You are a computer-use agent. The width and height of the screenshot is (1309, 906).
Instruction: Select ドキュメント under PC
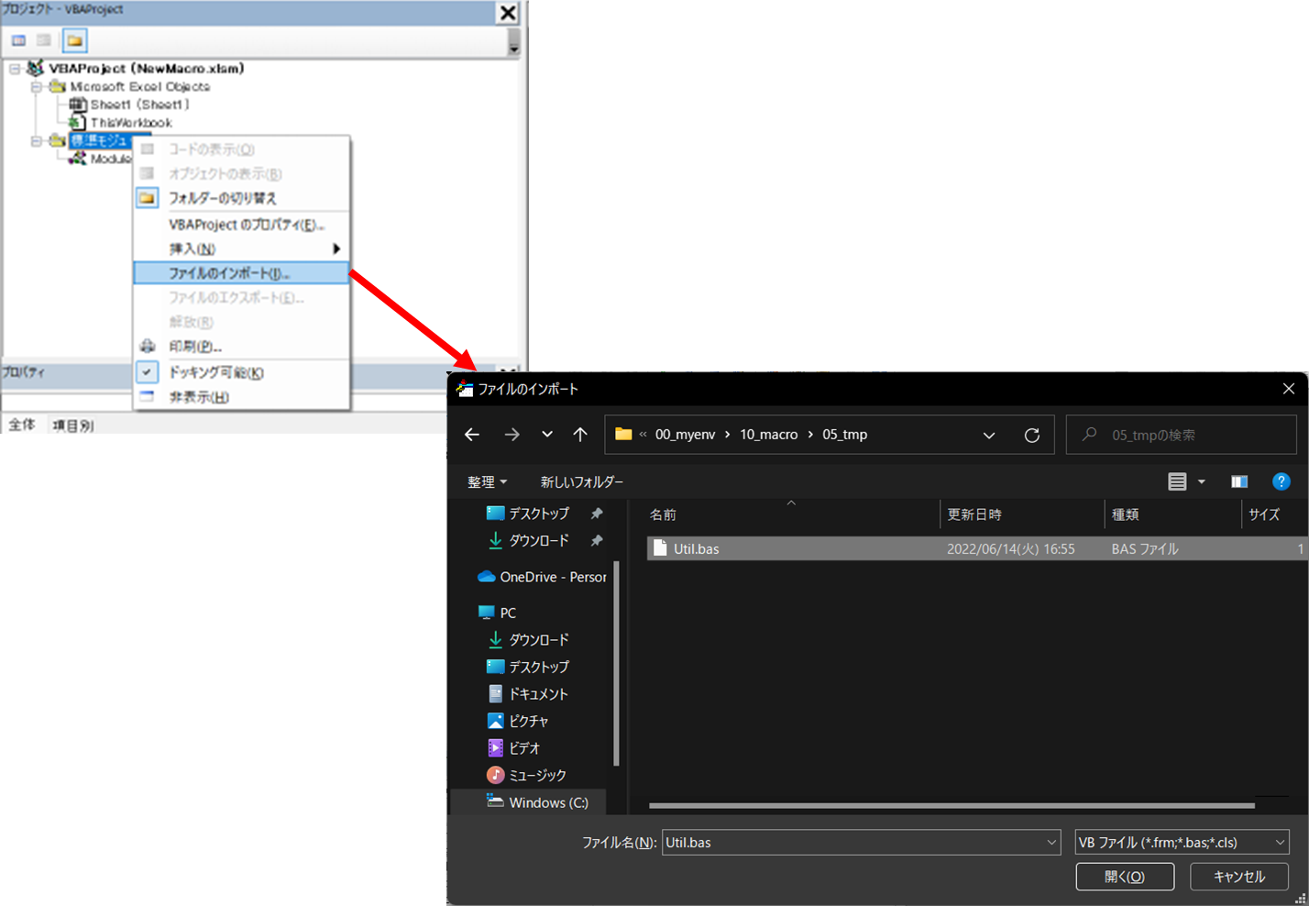528,694
